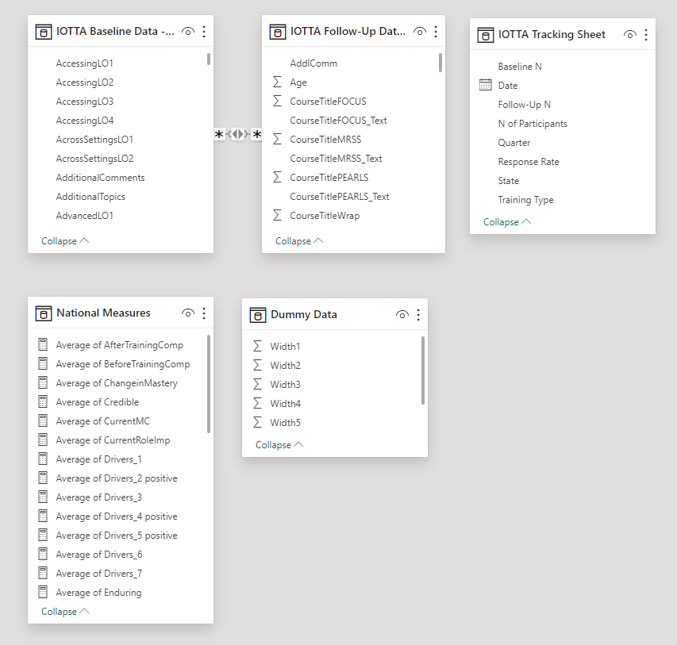Click measure icon beside Average of Credible
The height and width of the screenshot is (645, 677).
[43, 401]
